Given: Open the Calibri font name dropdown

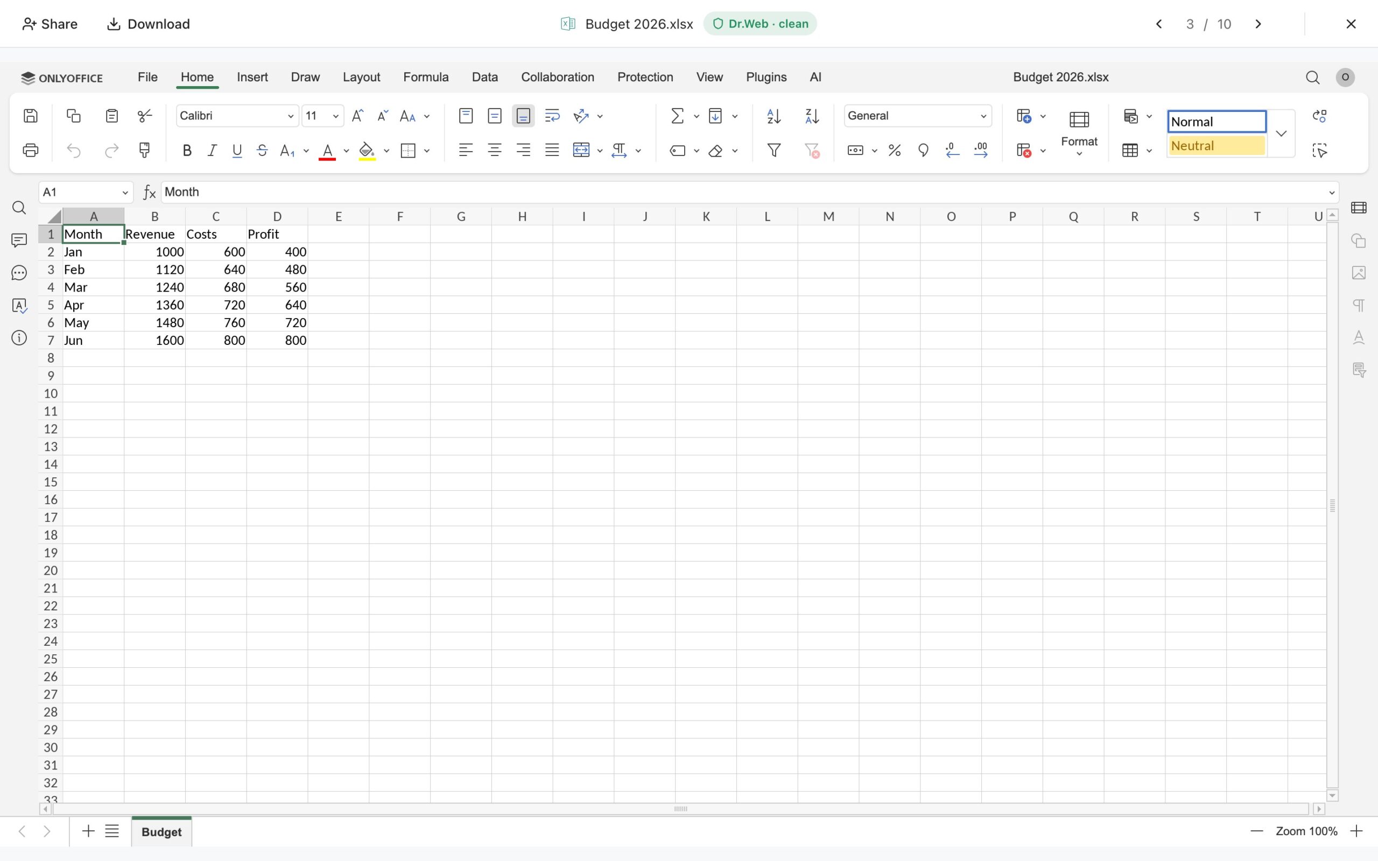Looking at the screenshot, I should [x=290, y=116].
